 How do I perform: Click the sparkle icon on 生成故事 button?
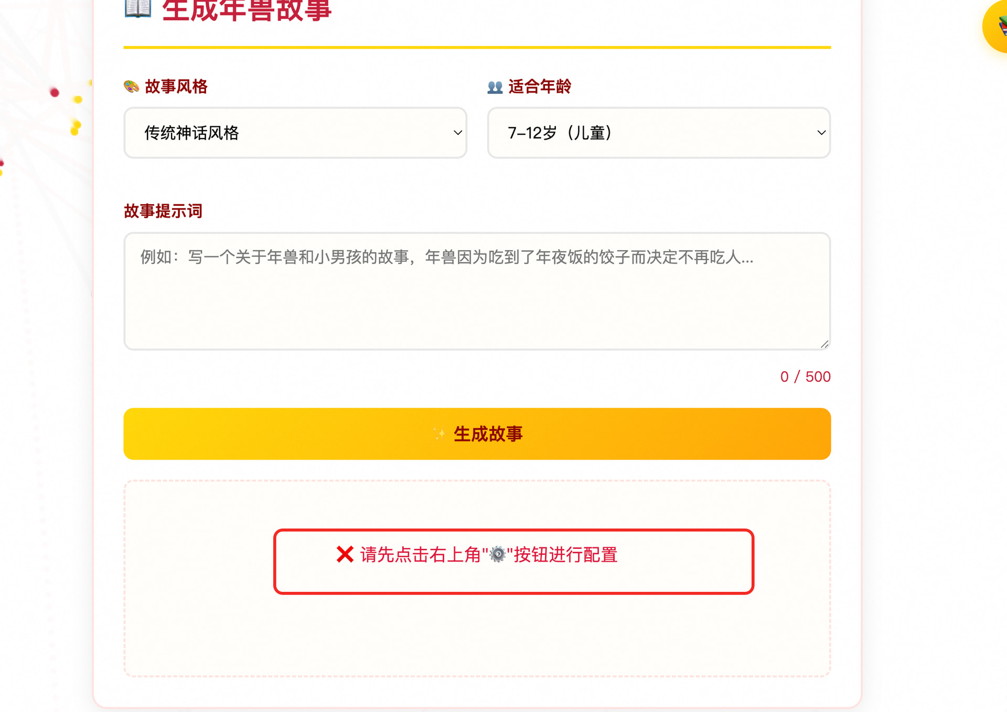point(440,434)
